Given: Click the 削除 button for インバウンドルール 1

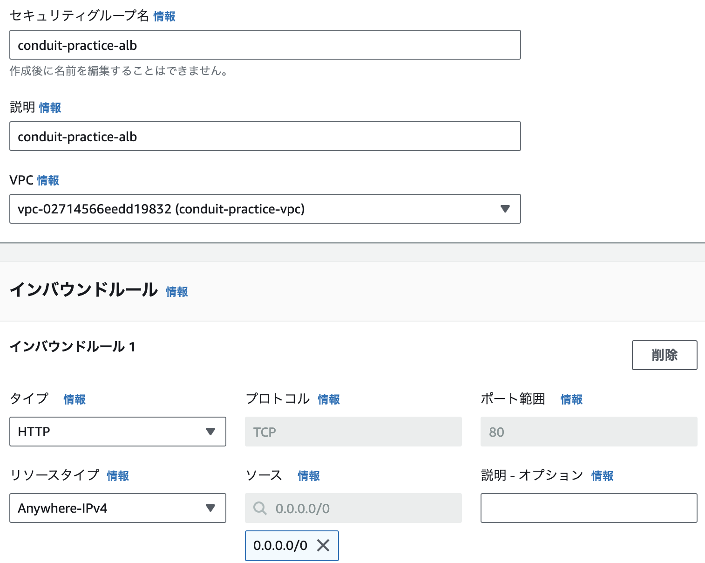Looking at the screenshot, I should tap(664, 355).
